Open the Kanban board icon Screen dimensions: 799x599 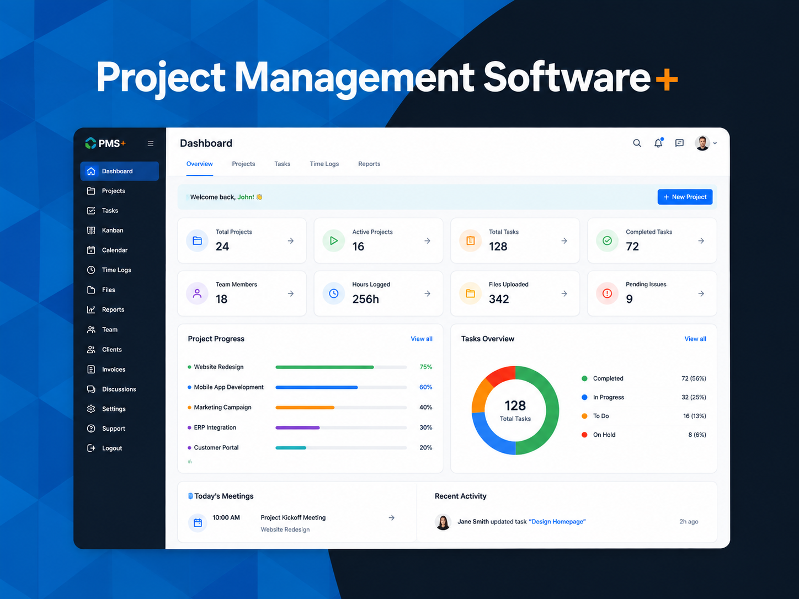tap(91, 231)
